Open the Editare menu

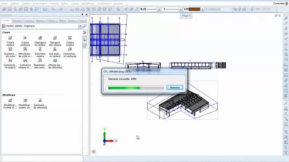point(15,4)
